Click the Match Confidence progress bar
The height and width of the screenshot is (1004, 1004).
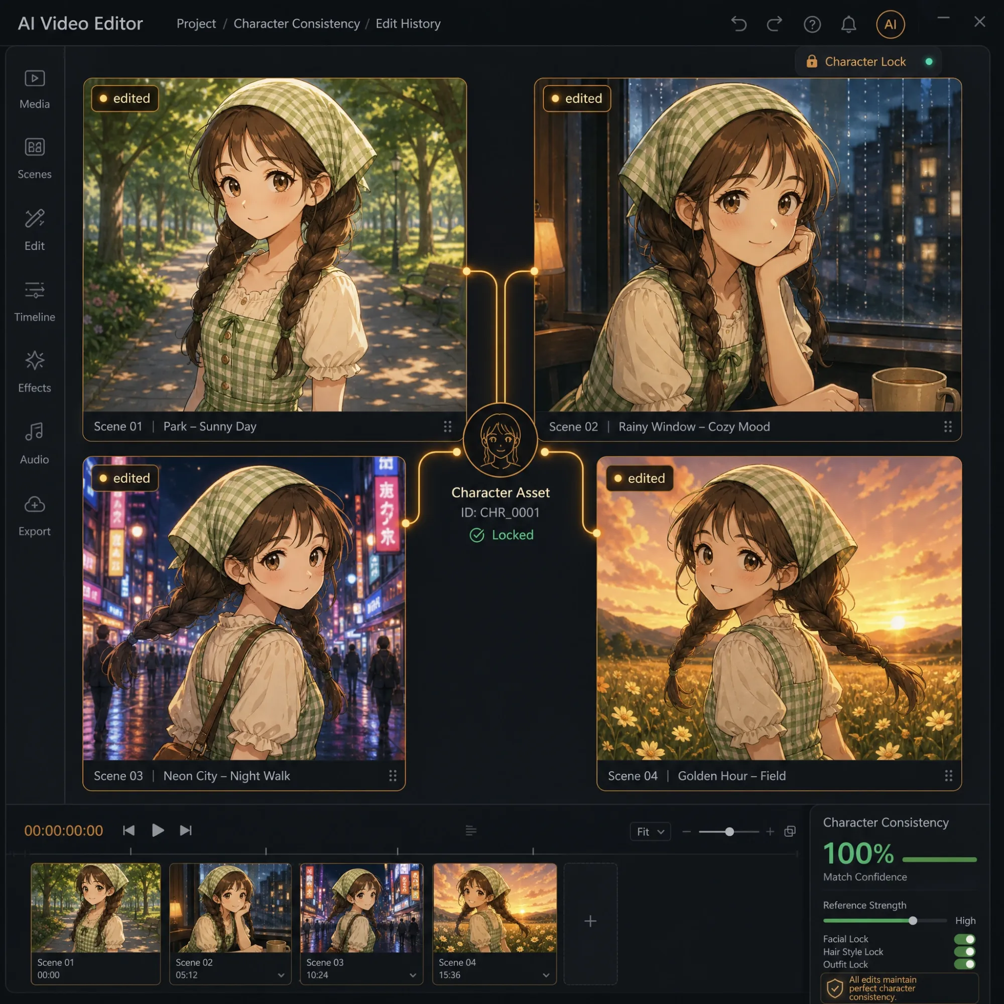(940, 860)
